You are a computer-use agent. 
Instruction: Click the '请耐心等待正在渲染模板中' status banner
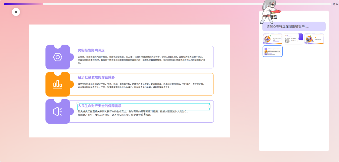click(292, 26)
